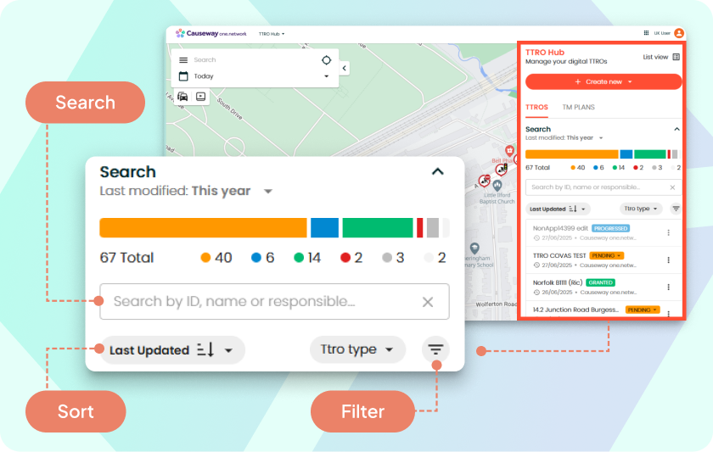
Task: Open filter icon in TTRO Hub sidebar
Action: (x=677, y=209)
